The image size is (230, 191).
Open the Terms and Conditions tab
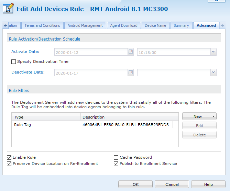pyautogui.click(x=42, y=25)
